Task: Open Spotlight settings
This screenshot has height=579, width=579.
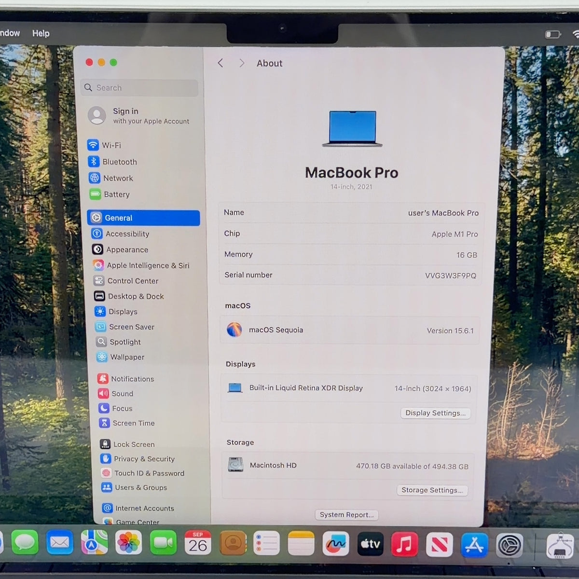Action: (118, 342)
